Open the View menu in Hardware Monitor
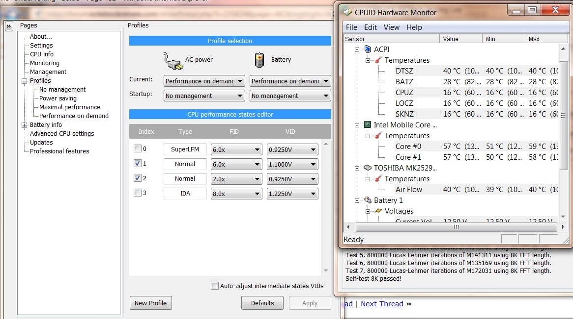Screen dimensions: 573x319 [391, 27]
